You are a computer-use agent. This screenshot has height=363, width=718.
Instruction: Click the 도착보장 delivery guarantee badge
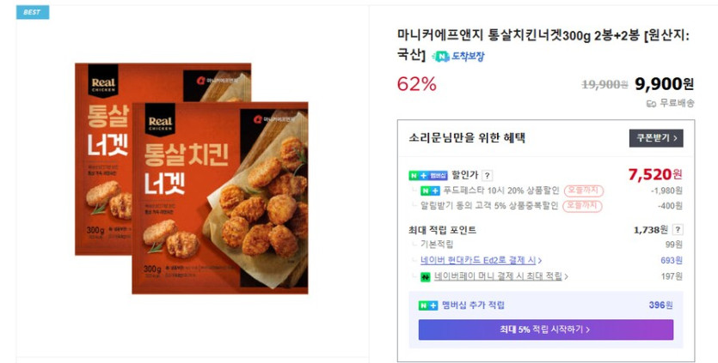click(x=459, y=57)
